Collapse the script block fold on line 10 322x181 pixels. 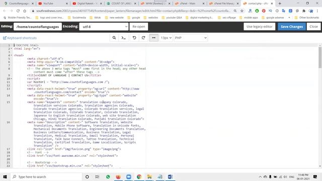click(11, 78)
